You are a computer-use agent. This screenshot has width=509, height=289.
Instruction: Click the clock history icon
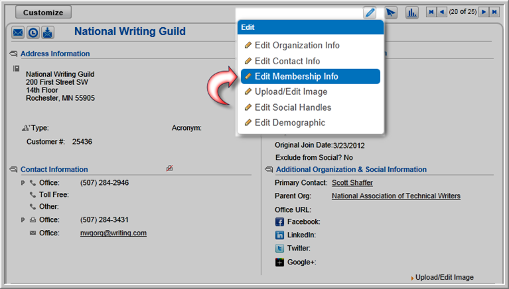(x=33, y=32)
